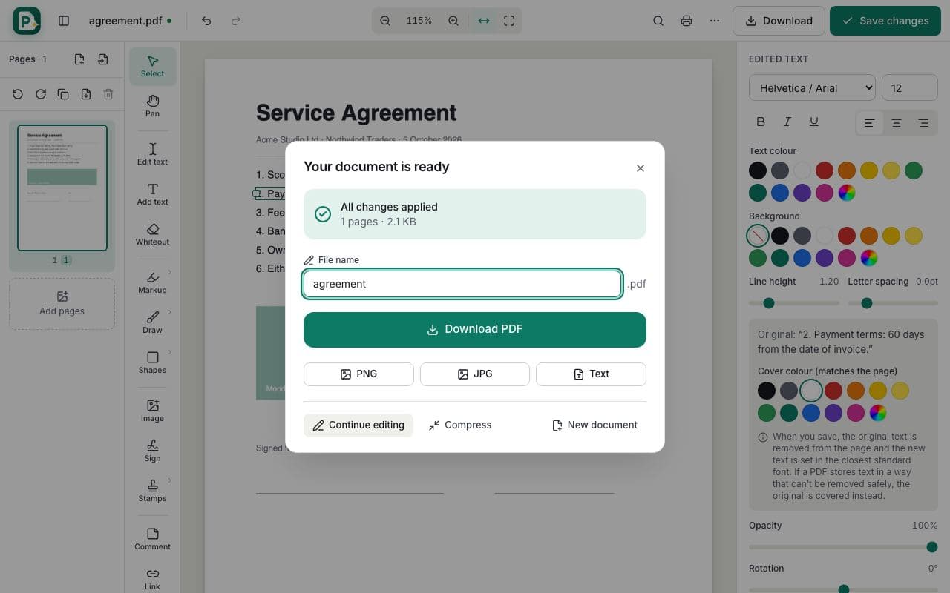
Task: Zoom in on the document
Action: pos(453,21)
